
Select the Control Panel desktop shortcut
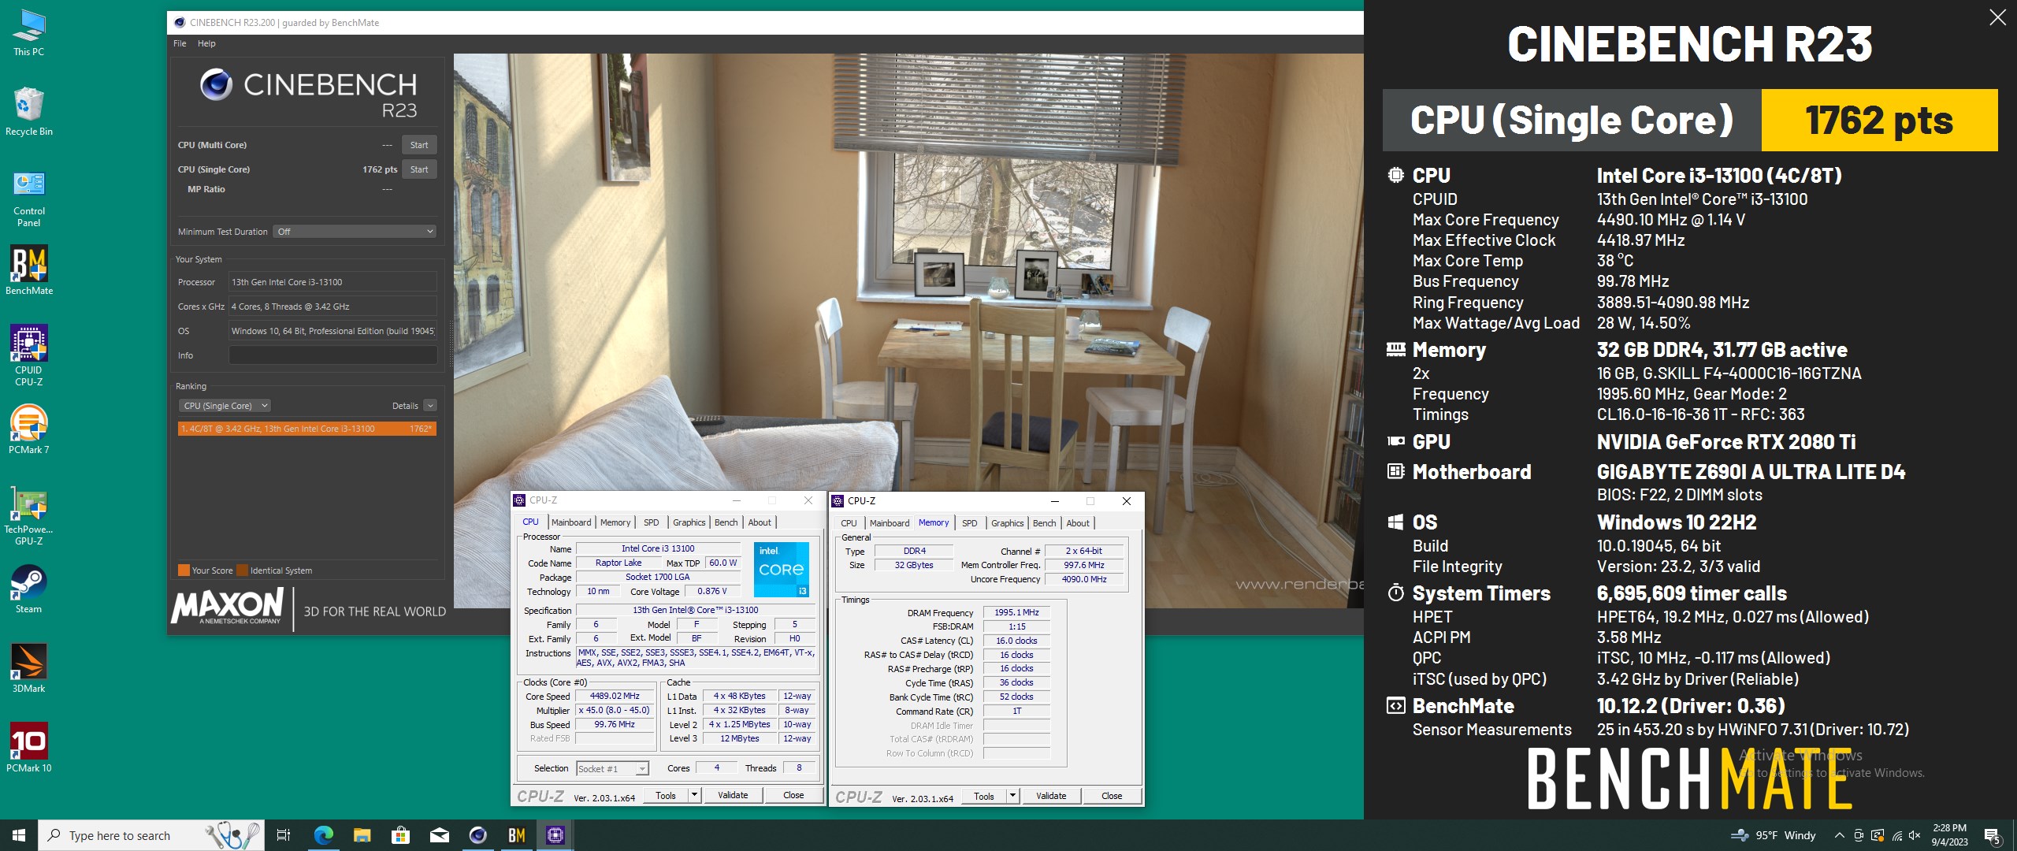(29, 199)
